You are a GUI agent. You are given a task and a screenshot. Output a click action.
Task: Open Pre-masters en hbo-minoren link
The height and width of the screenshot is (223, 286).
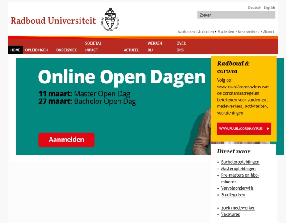pos(240,178)
